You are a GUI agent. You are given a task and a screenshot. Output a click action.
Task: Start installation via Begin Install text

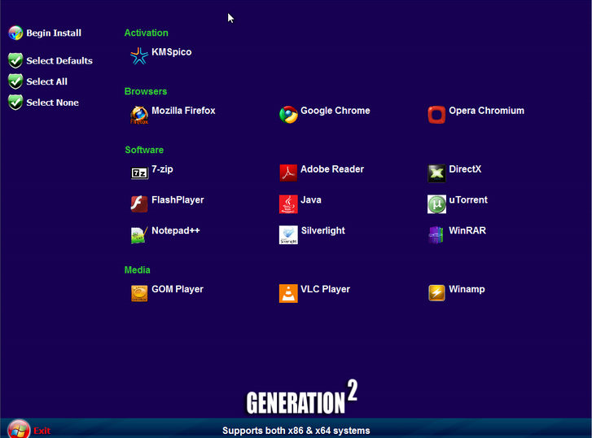pos(54,33)
